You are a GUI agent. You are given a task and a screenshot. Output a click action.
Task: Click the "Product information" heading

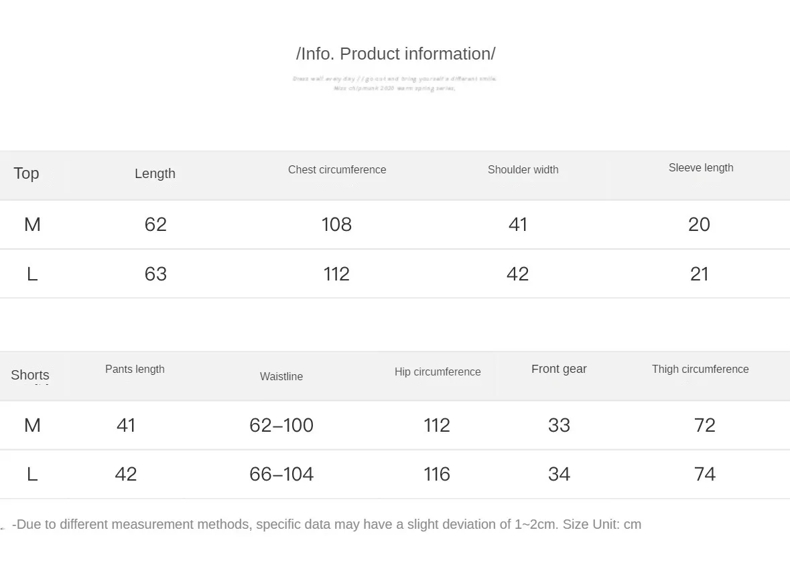click(x=395, y=54)
